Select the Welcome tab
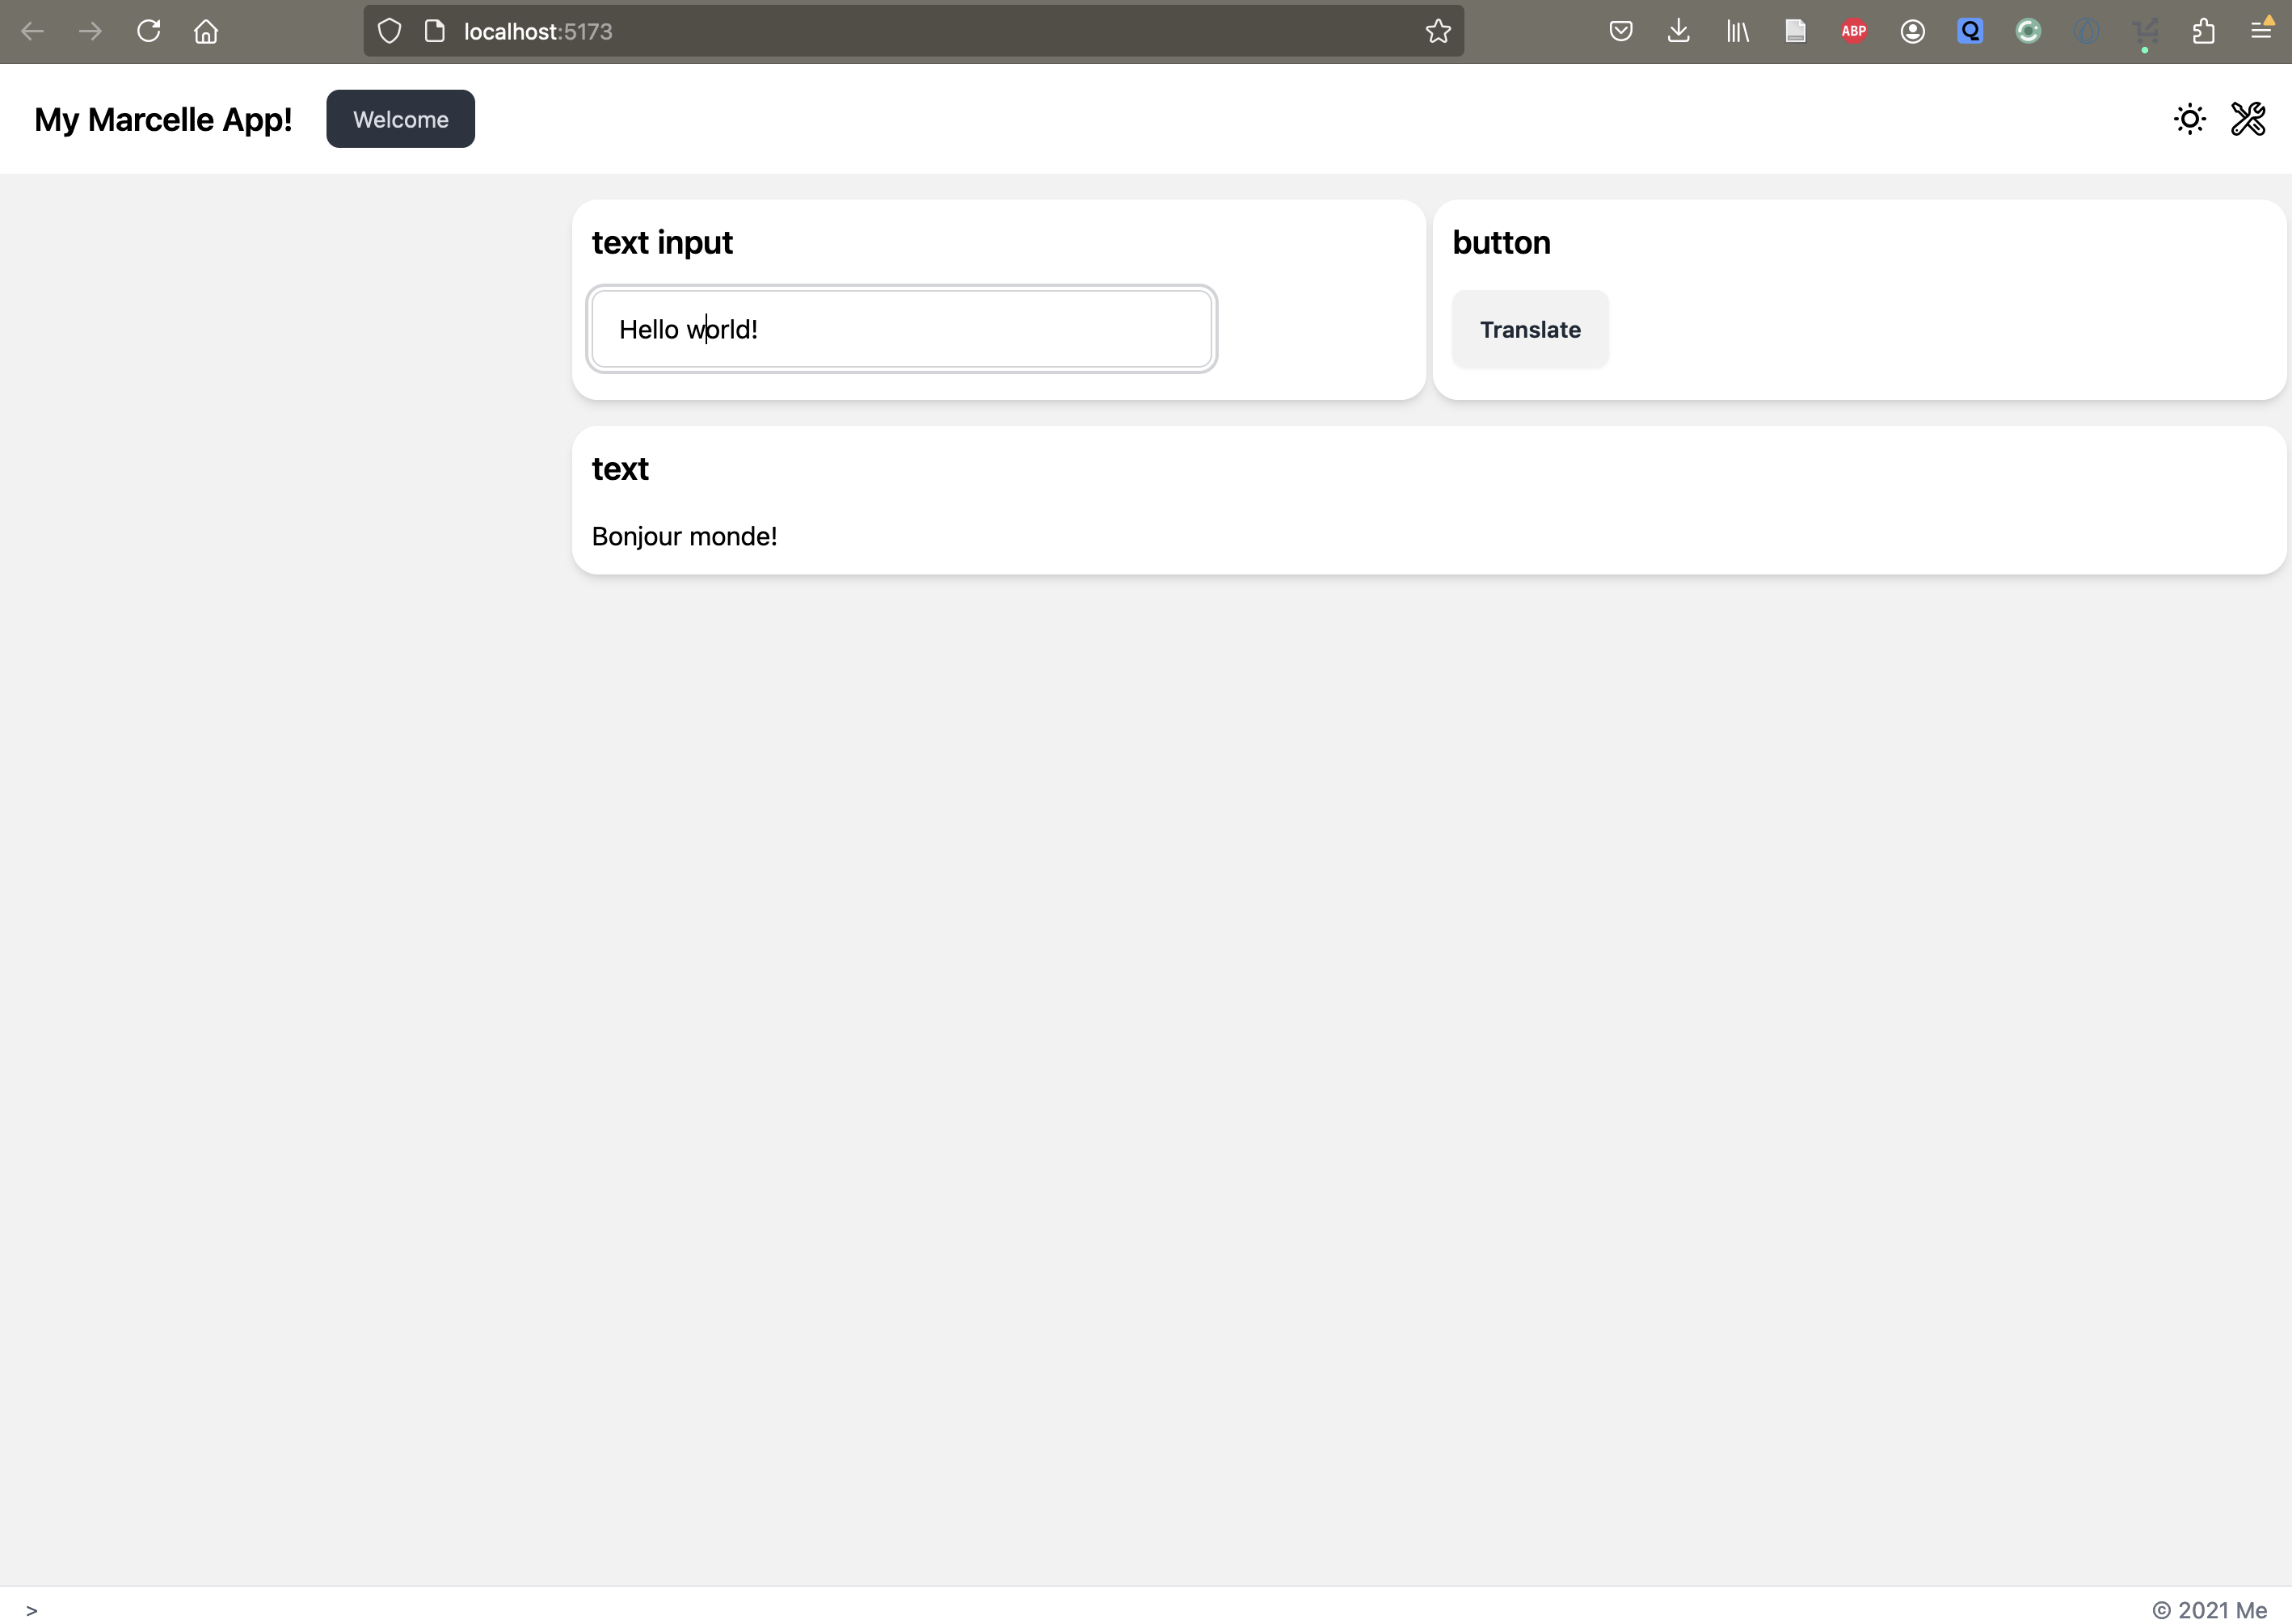2292x1624 pixels. 400,118
